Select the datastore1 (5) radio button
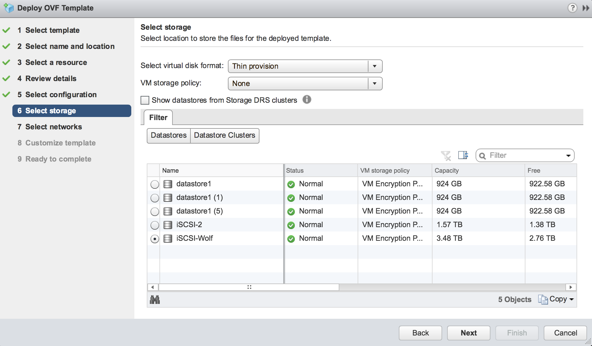 coord(155,212)
